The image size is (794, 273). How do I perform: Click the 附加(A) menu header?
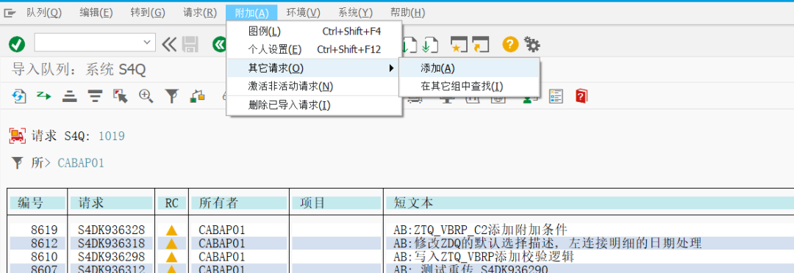(252, 12)
